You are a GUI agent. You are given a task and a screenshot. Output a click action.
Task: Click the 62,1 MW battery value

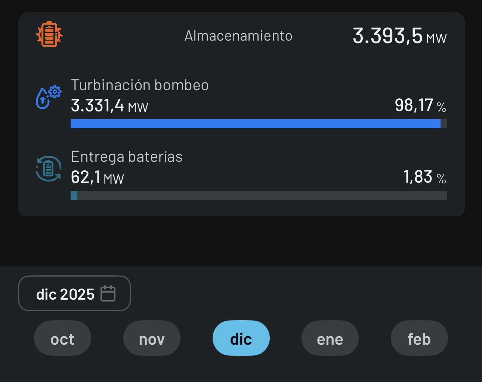(97, 177)
